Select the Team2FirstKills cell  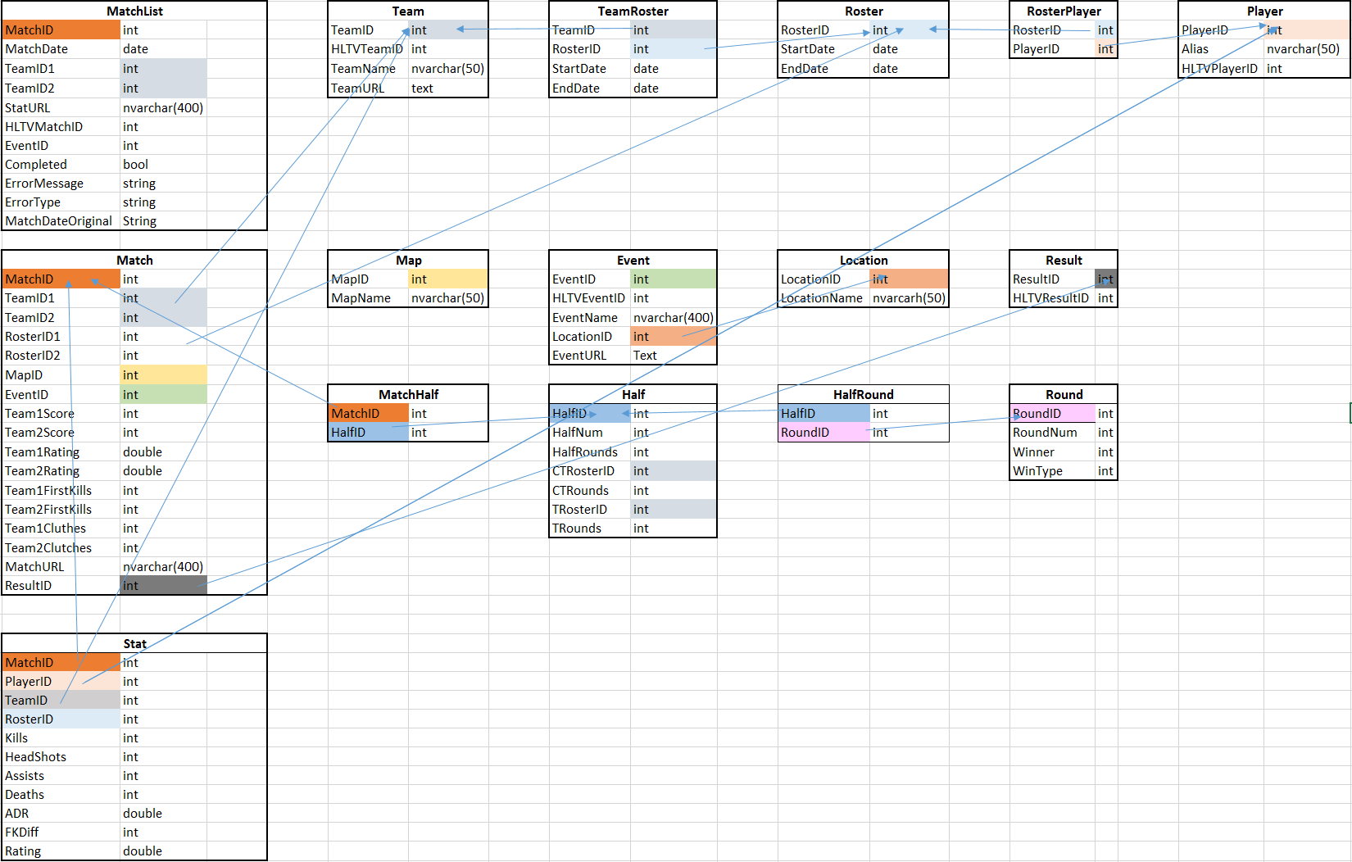coord(61,510)
